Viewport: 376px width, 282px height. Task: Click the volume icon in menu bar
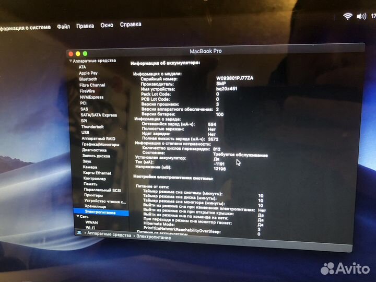click(x=361, y=16)
